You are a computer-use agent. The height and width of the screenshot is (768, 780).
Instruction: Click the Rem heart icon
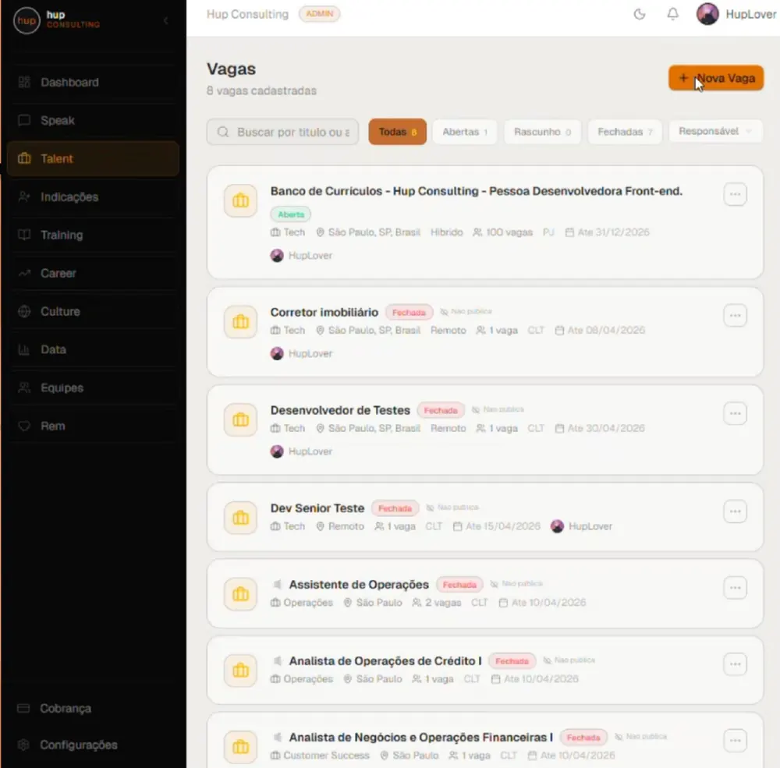pos(24,426)
